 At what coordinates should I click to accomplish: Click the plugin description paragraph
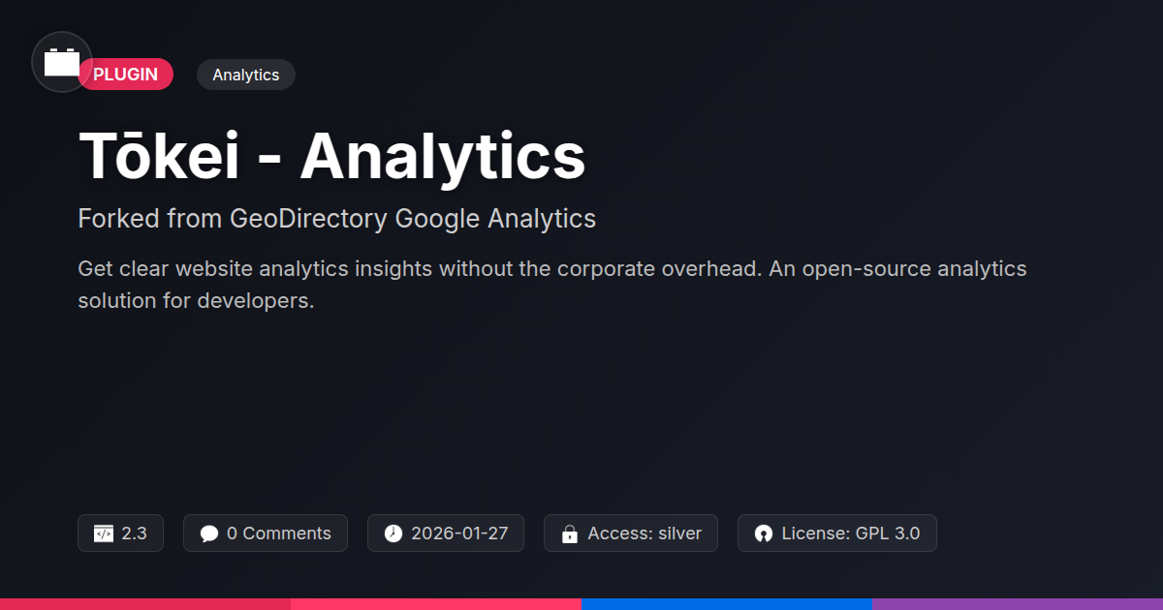point(551,284)
